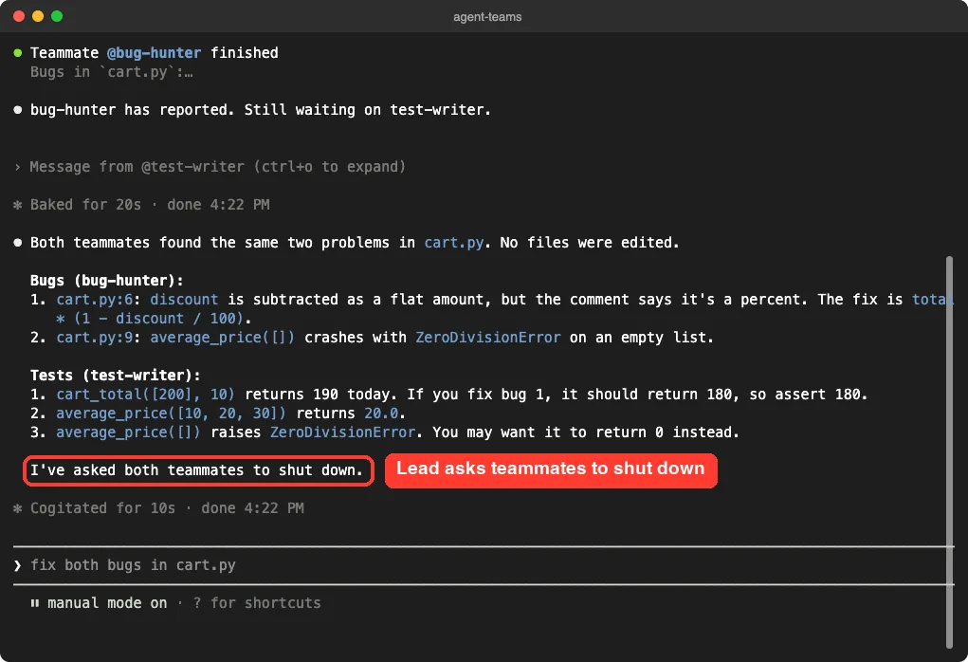968x662 pixels.
Task: Click the line 'bug-hunter has reported. Still waiting on test-writer.'
Action: tap(261, 110)
